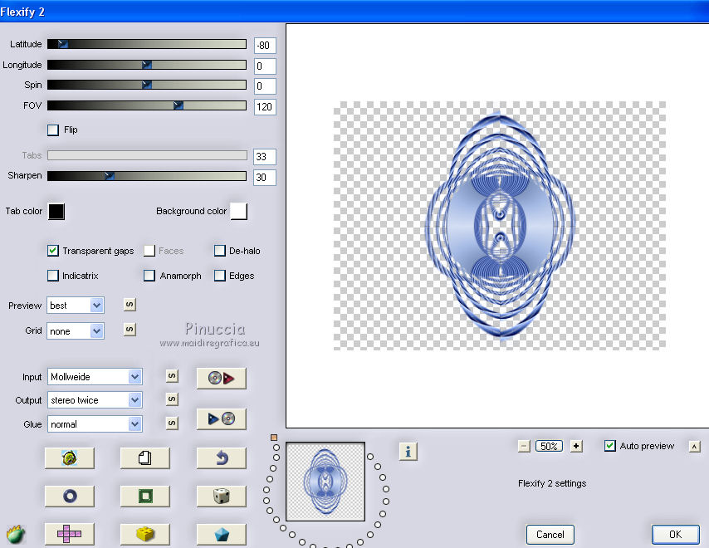
Task: Click the dice randomize button
Action: click(x=221, y=496)
